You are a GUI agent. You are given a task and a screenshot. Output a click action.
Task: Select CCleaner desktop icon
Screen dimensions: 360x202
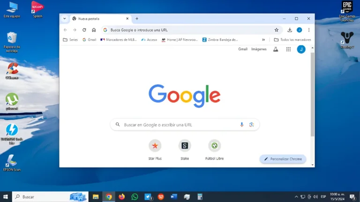click(12, 71)
